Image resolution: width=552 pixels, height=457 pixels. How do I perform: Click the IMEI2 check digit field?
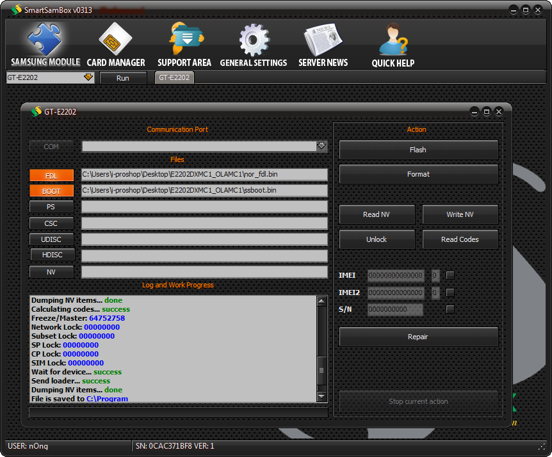(x=435, y=293)
